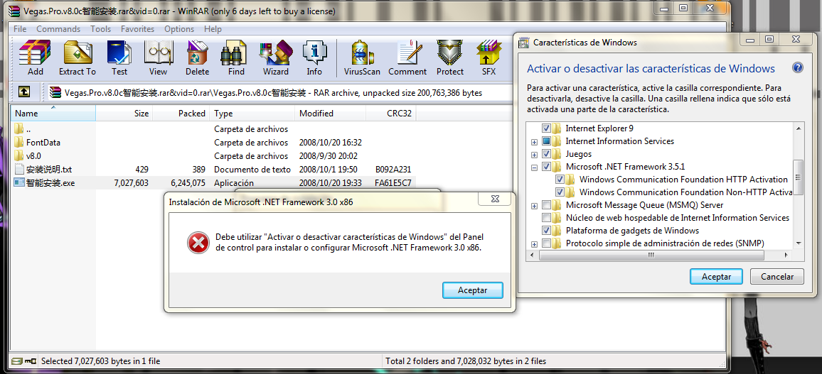Viewport: 822px width, 374px height.
Task: Sort the list by the Modified column
Action: coord(330,113)
